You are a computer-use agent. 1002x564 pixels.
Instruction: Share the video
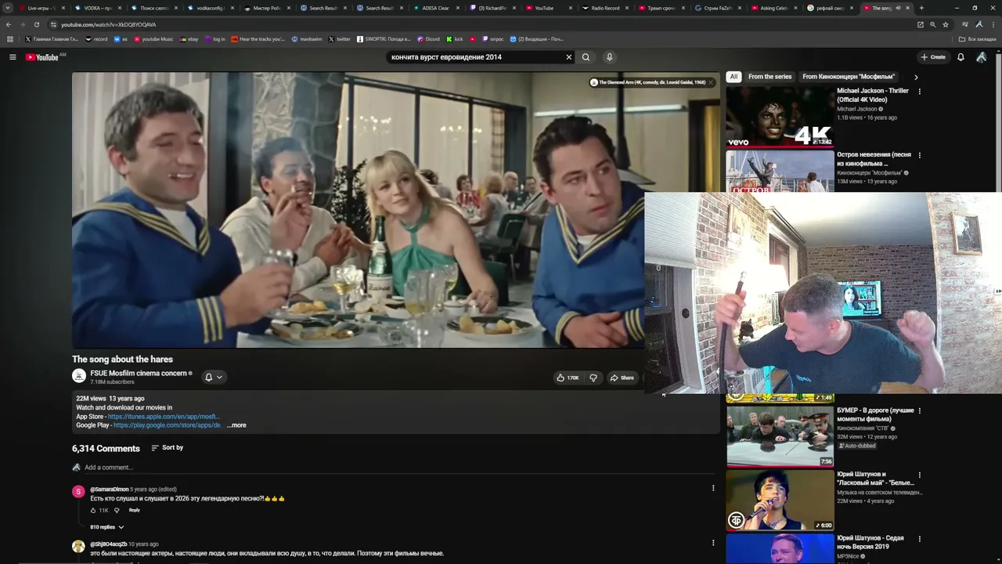[x=622, y=378]
